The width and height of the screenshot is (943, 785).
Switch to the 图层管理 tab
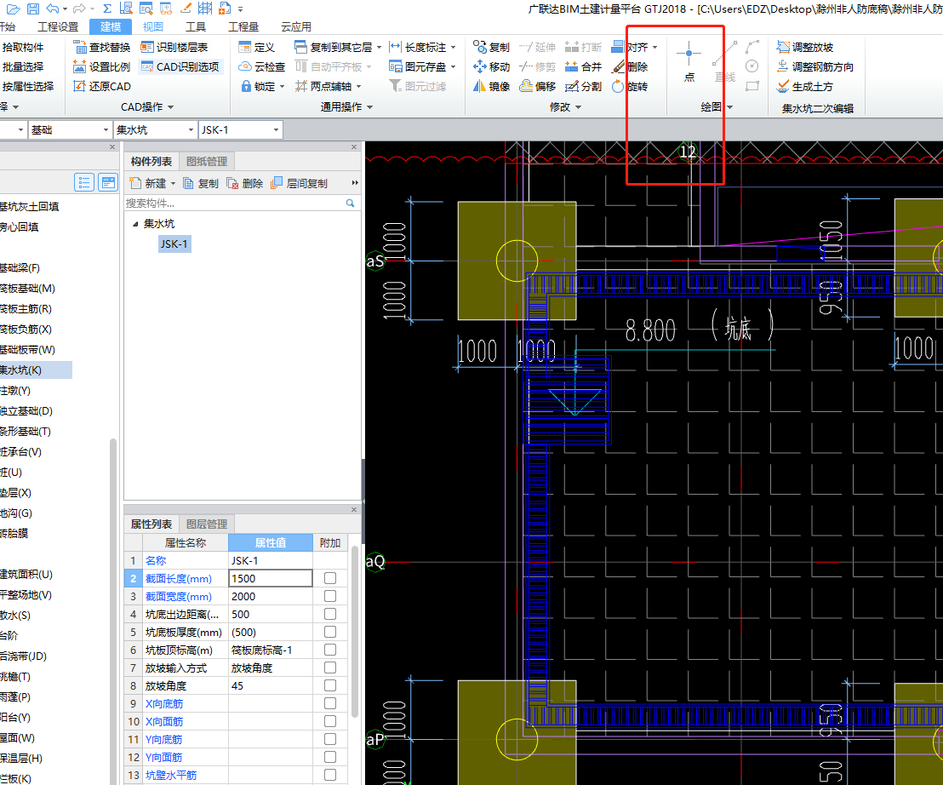[207, 524]
